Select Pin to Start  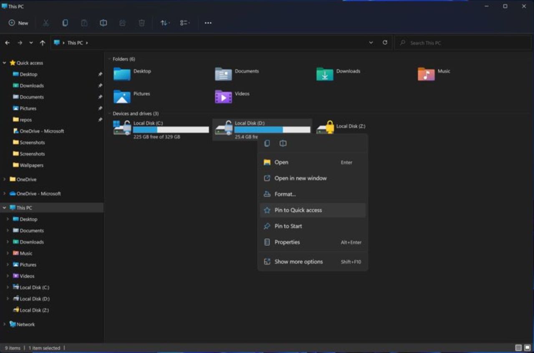coord(312,226)
